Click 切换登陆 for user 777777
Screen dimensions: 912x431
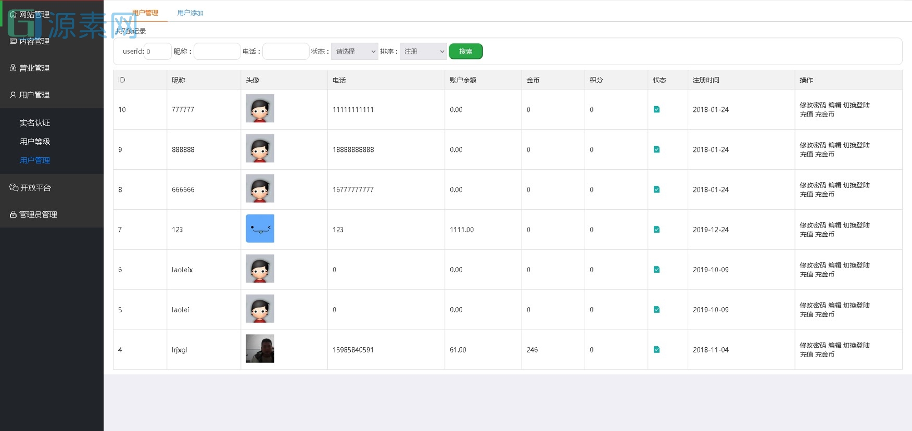click(856, 105)
